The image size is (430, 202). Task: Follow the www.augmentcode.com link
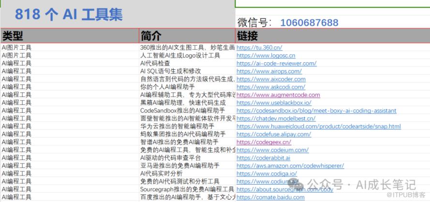pyautogui.click(x=278, y=95)
